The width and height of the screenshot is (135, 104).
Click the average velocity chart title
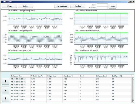(22, 11)
